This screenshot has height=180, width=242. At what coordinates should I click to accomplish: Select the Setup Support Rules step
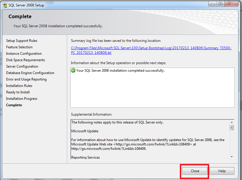tap(22, 41)
